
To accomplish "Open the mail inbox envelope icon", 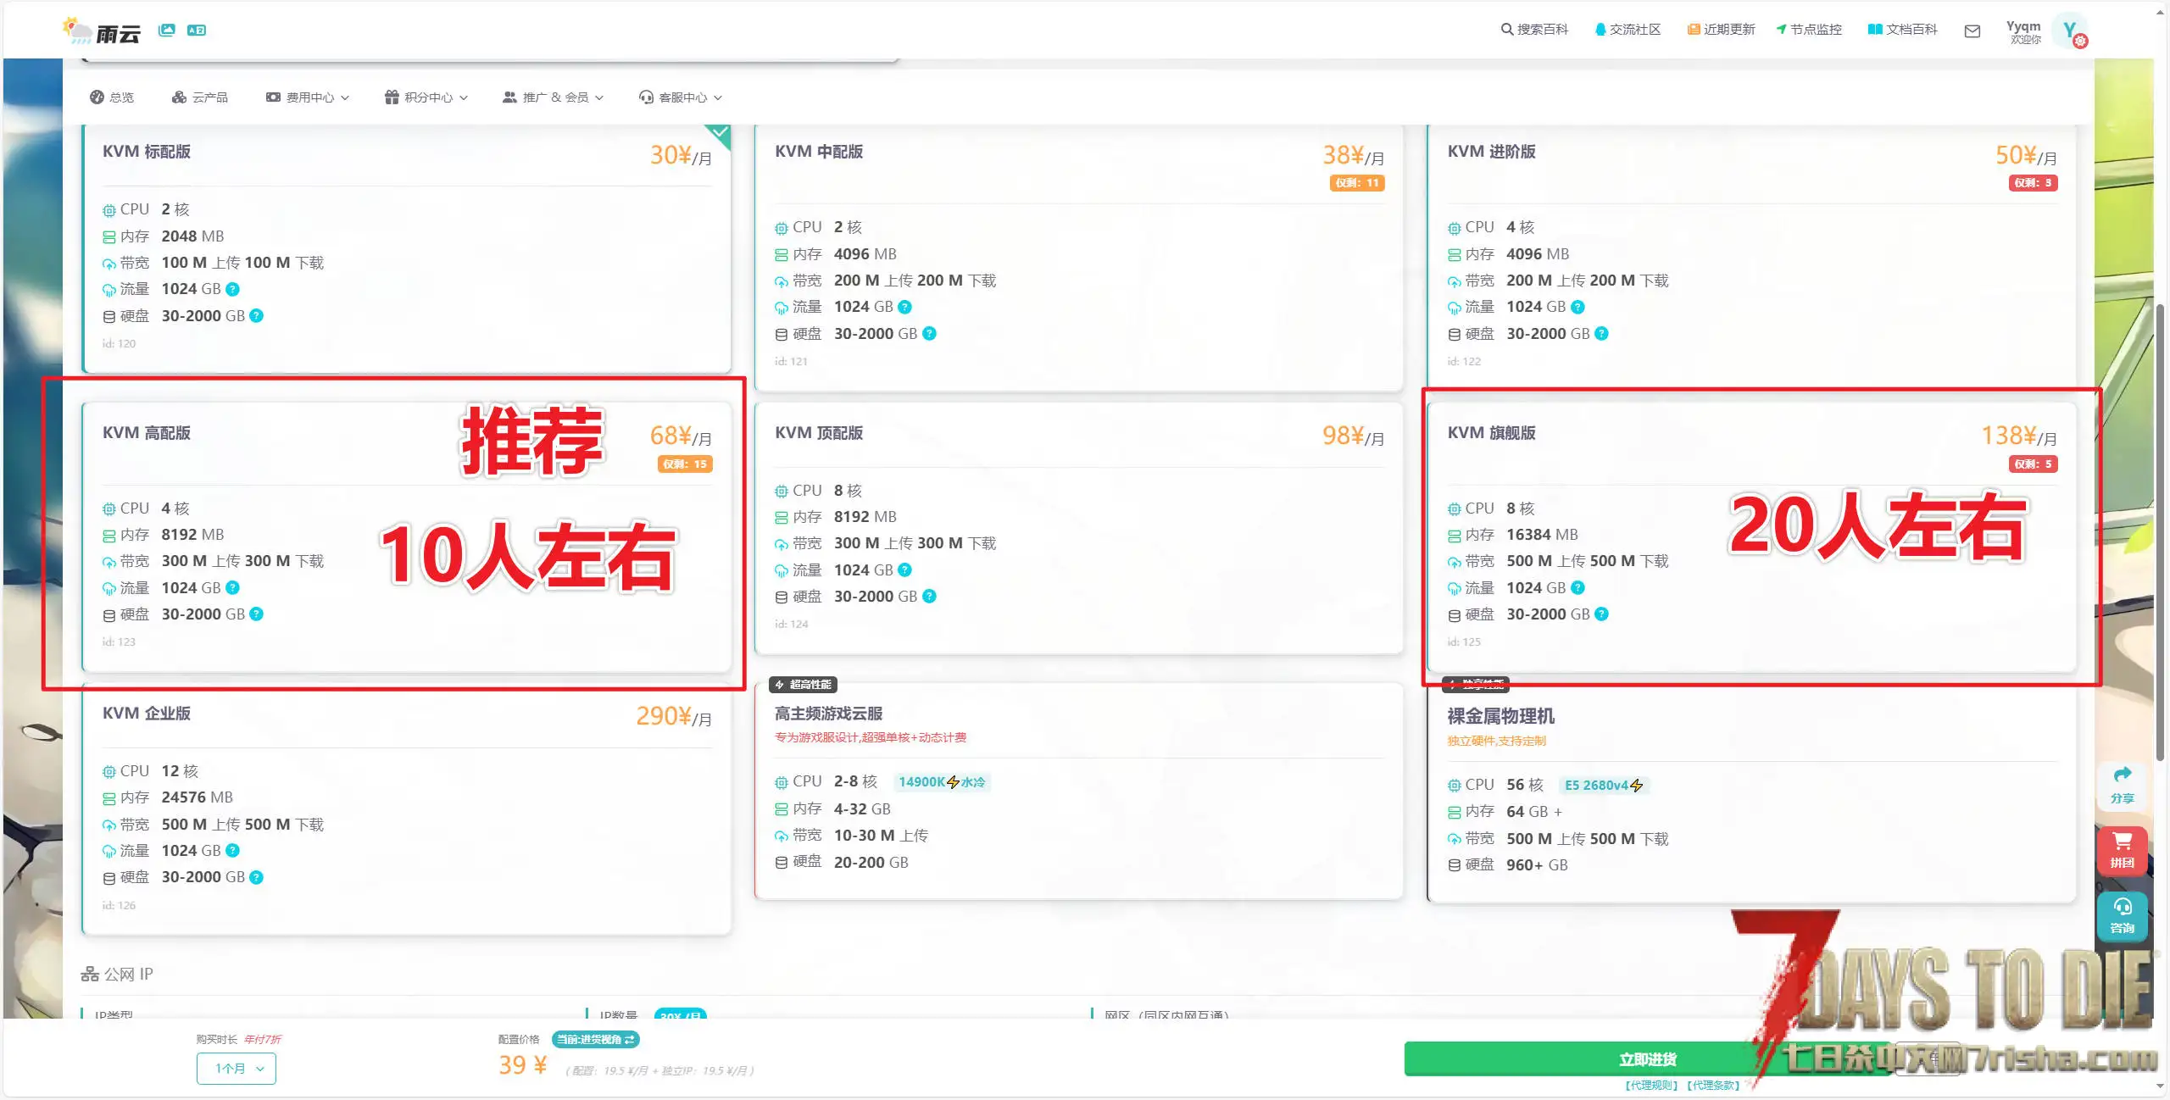I will [1972, 31].
